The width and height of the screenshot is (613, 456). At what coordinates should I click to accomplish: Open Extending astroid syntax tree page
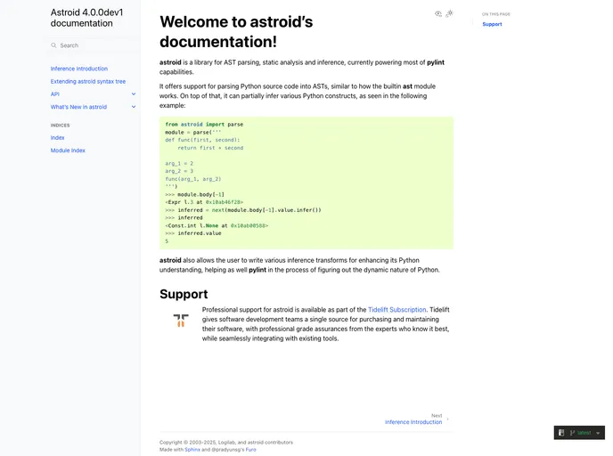pyautogui.click(x=88, y=81)
